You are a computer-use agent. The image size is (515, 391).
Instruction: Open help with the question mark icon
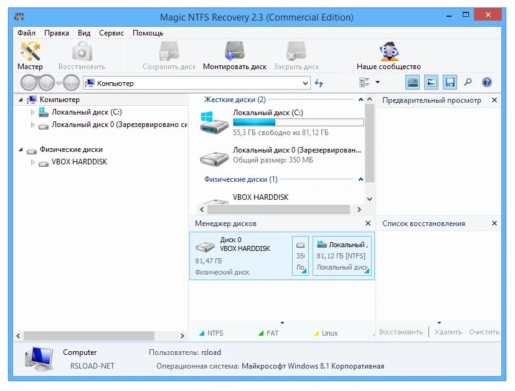(487, 82)
